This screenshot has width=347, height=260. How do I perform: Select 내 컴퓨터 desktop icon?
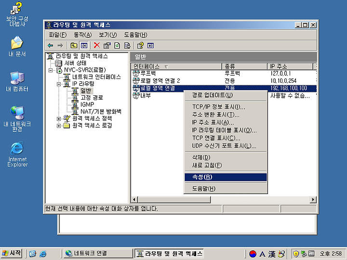(x=17, y=81)
